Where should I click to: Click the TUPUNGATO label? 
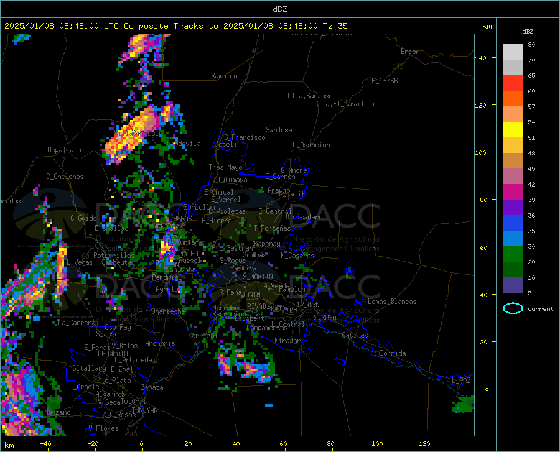111,354
